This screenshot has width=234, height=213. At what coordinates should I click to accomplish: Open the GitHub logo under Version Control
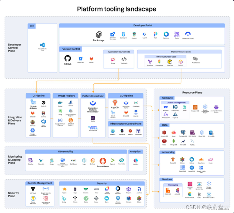(68, 58)
